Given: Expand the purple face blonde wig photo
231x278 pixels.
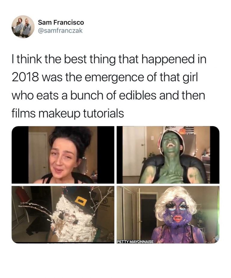Looking at the screenshot, I should [x=168, y=214].
